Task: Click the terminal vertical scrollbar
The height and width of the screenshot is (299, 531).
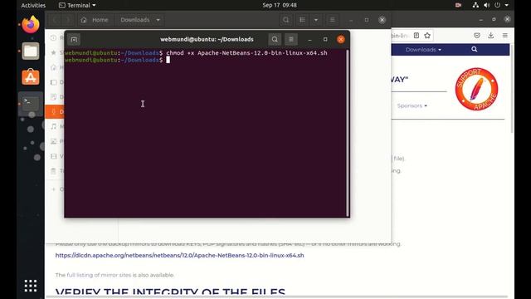Action: [x=348, y=133]
